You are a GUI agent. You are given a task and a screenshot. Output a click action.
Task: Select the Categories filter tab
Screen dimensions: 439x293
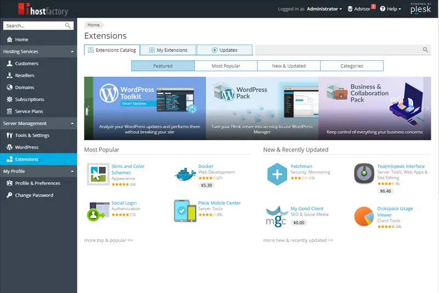[x=352, y=66]
